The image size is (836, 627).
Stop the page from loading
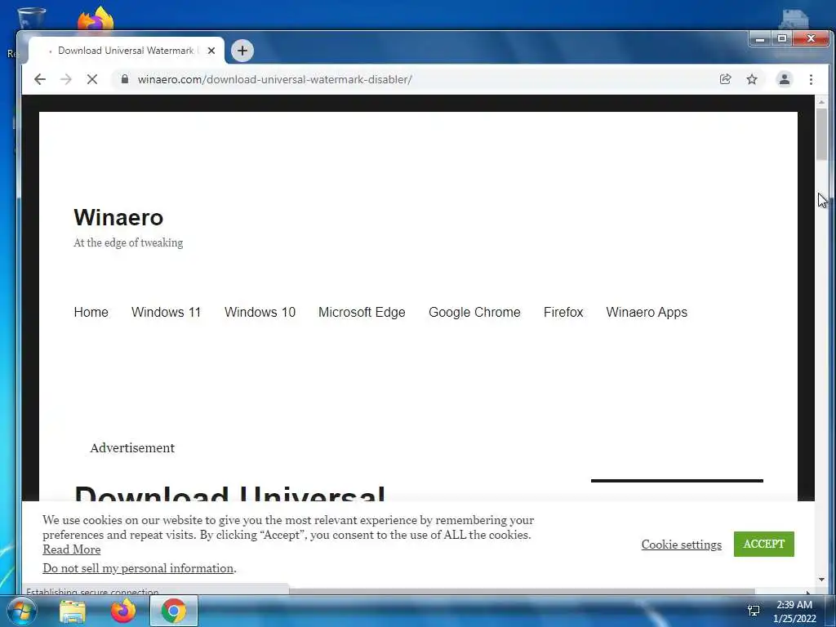(x=92, y=79)
